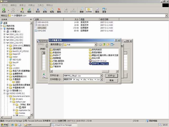Image resolution: width=169 pixels, height=127 pixels.
Task: Toggle the Folders (文件夹) pane button
Action: pyautogui.click(x=89, y=10)
